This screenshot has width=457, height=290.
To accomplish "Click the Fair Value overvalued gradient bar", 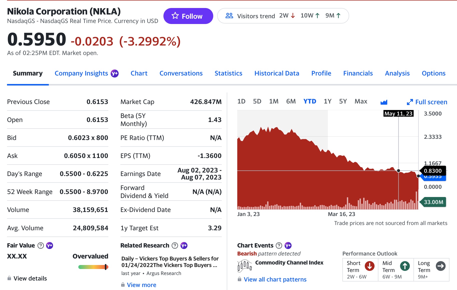I will (93, 267).
